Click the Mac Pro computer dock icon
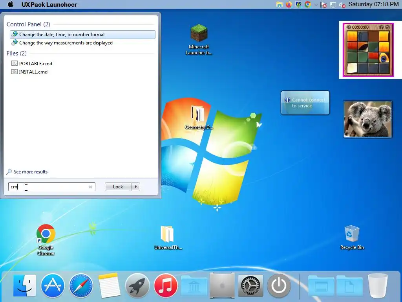The height and width of the screenshot is (302, 402). (x=222, y=285)
